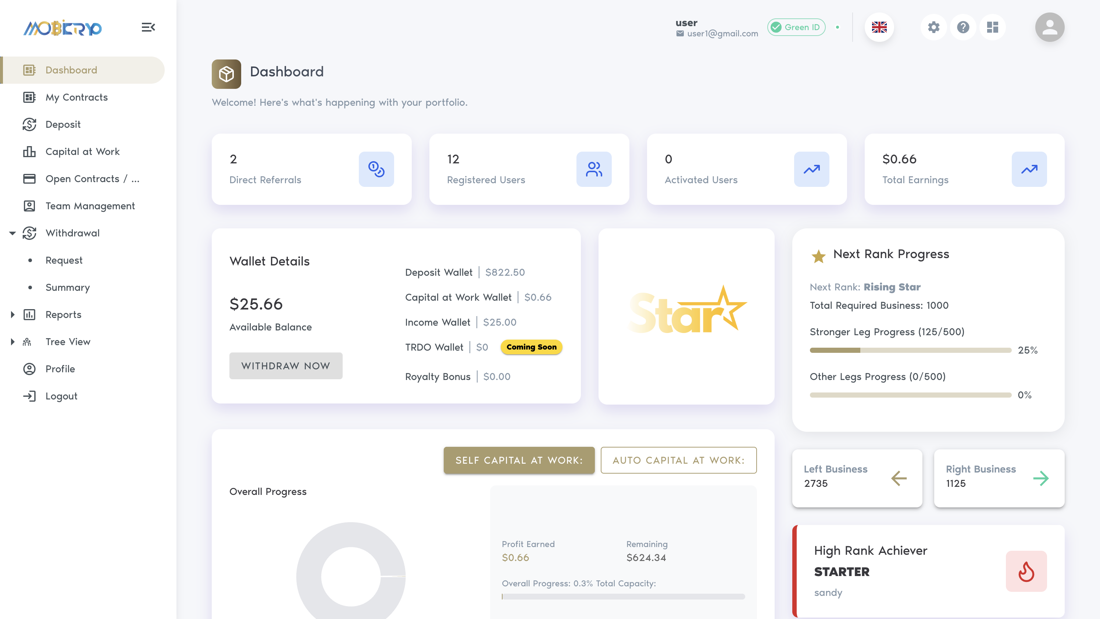Viewport: 1100px width, 619px height.
Task: Click the Deposit Wallet $822.50 value
Action: click(505, 272)
